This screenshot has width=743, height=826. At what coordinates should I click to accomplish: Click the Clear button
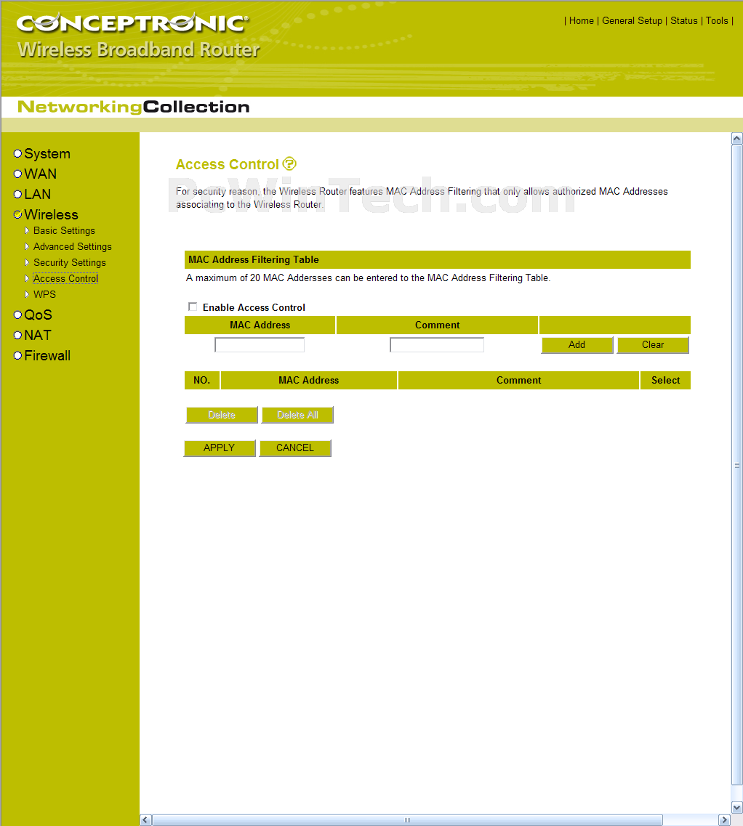pyautogui.click(x=653, y=344)
